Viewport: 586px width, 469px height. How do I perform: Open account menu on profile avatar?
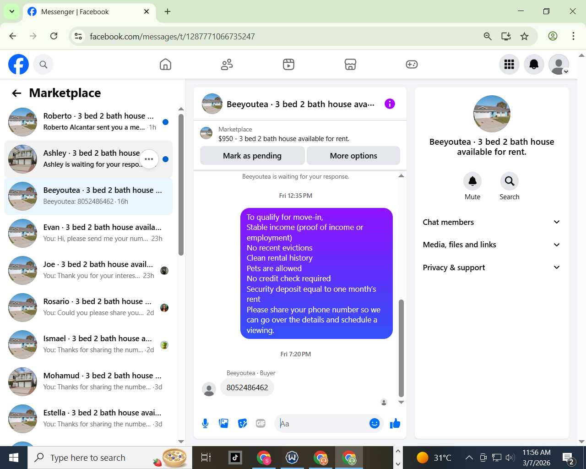[x=559, y=65]
